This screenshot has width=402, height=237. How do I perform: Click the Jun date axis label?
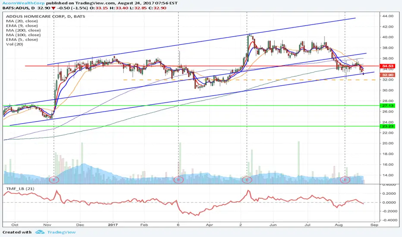click(x=273, y=225)
